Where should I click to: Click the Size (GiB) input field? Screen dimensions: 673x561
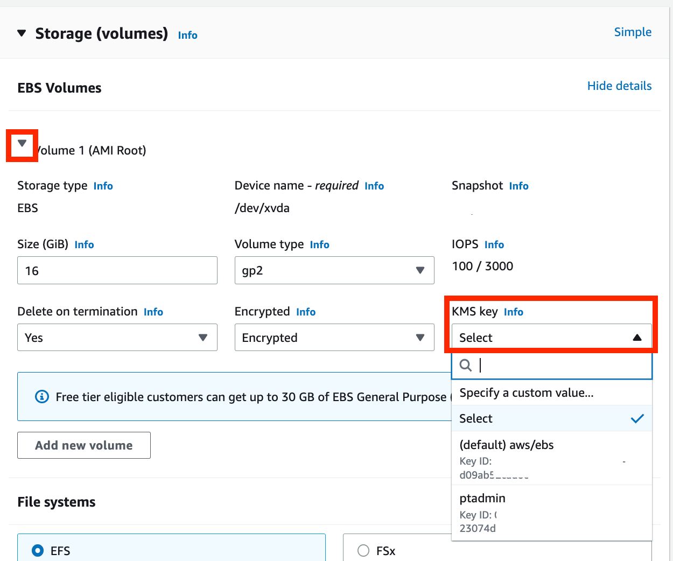[x=117, y=270]
